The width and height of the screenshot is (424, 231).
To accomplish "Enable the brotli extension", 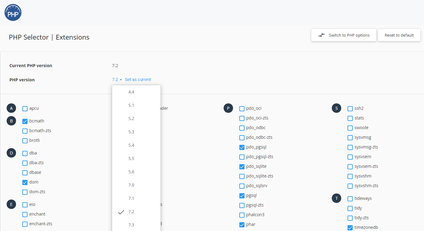I will [25, 141].
